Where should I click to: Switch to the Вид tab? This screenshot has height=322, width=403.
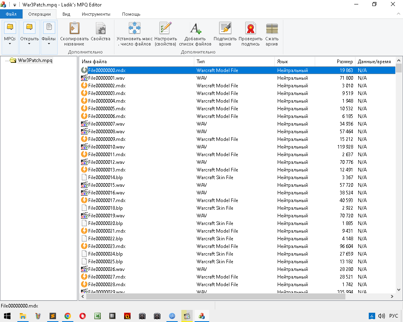(66, 14)
